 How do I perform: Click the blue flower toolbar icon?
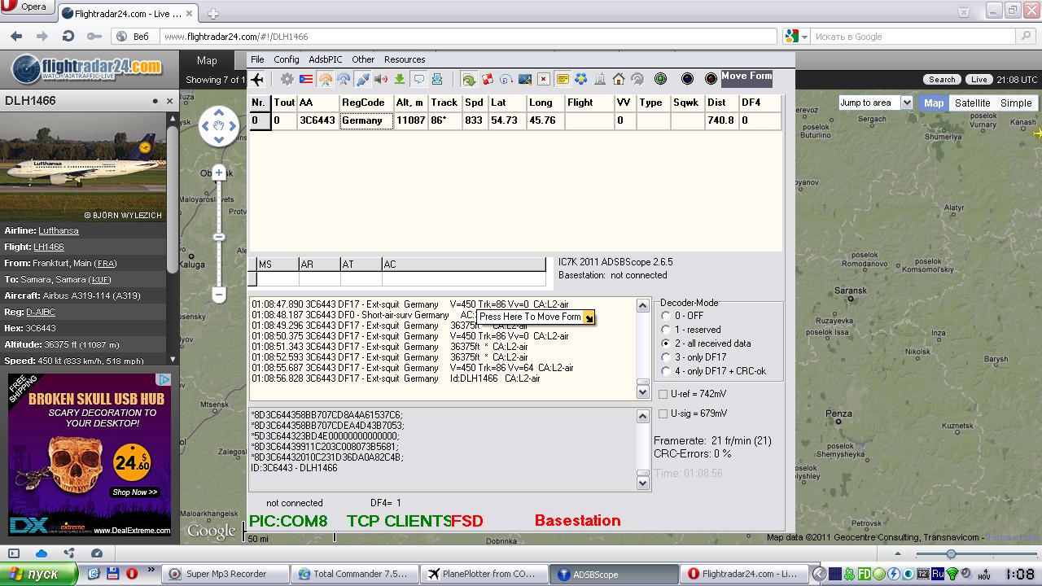pos(581,79)
